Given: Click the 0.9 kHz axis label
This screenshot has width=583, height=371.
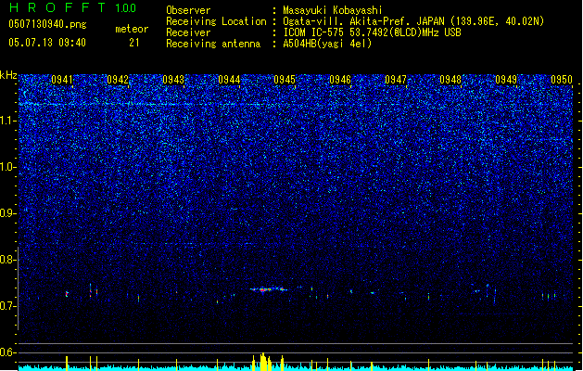Looking at the screenshot, I should click(7, 213).
